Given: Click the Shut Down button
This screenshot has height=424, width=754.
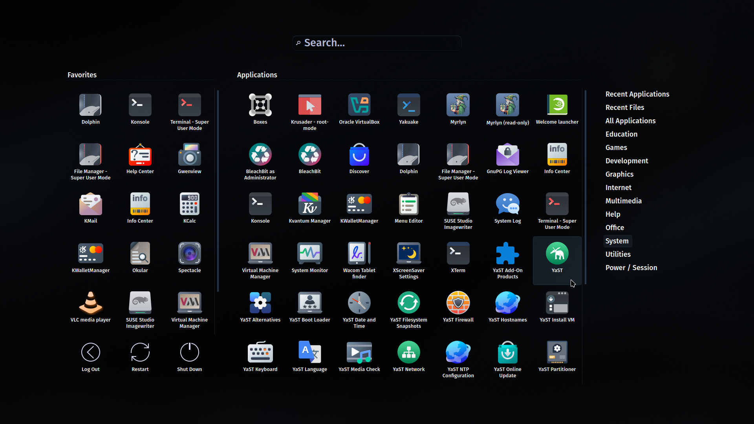Looking at the screenshot, I should pos(189,357).
